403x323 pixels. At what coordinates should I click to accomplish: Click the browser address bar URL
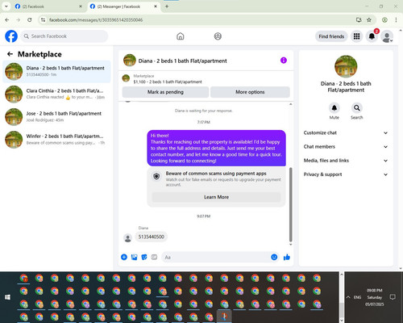pyautogui.click(x=96, y=20)
